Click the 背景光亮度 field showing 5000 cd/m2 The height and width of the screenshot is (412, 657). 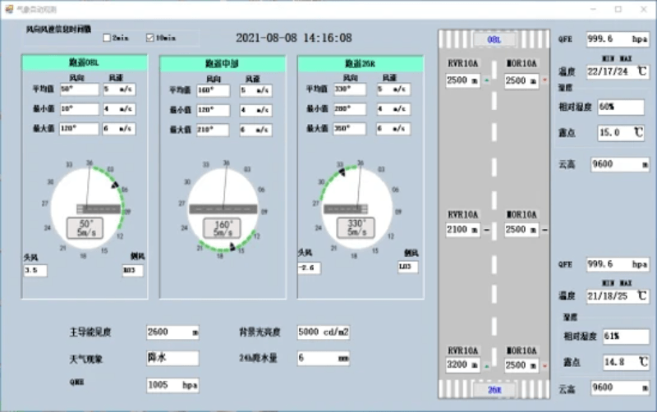(324, 332)
